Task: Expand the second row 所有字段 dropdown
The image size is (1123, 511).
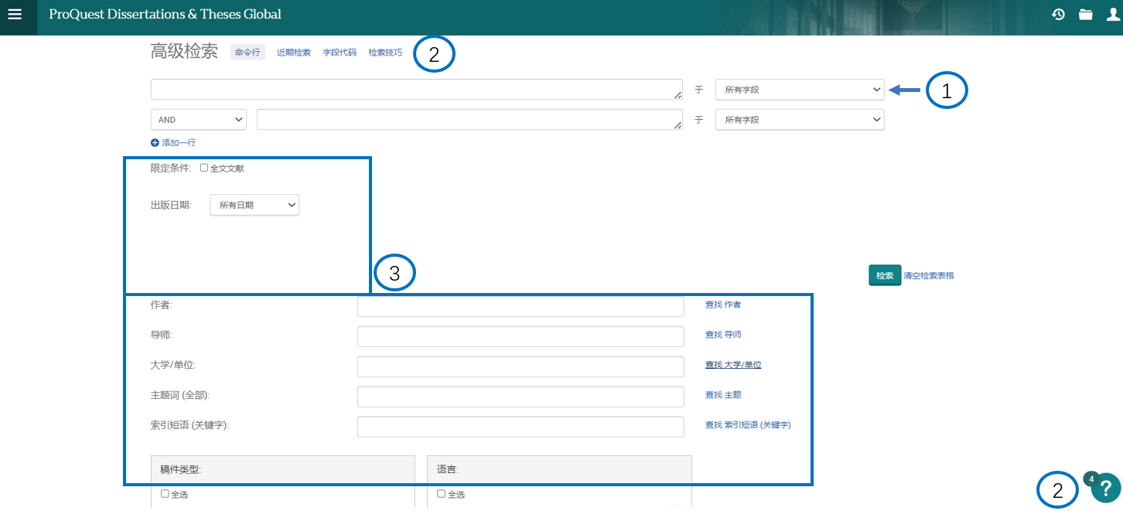Action: pos(799,120)
